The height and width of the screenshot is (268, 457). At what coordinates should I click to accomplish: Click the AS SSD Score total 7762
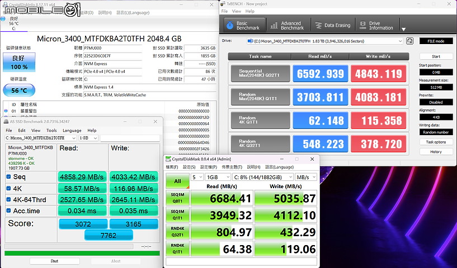tap(109, 235)
